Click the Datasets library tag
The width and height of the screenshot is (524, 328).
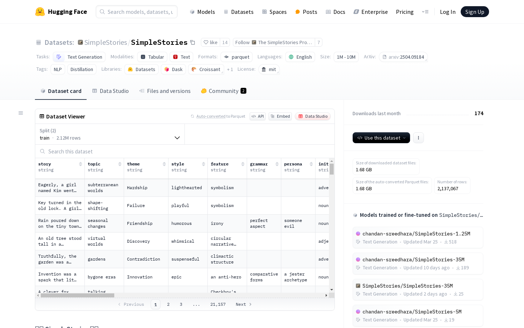click(x=142, y=69)
